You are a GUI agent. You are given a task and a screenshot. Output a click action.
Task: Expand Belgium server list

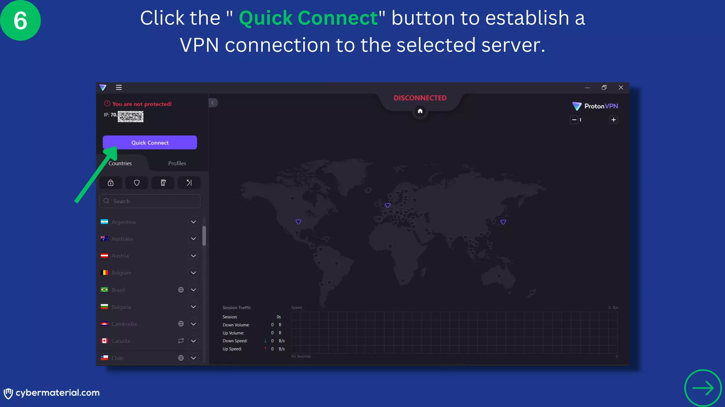click(x=193, y=273)
